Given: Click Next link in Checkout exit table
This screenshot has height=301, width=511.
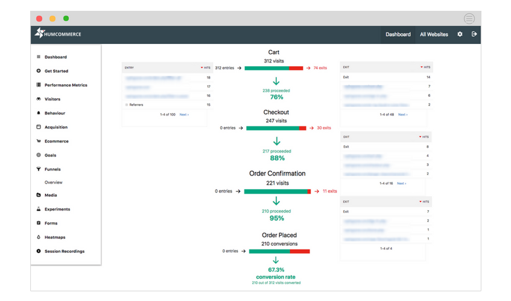Looking at the screenshot, I should click(401, 184).
